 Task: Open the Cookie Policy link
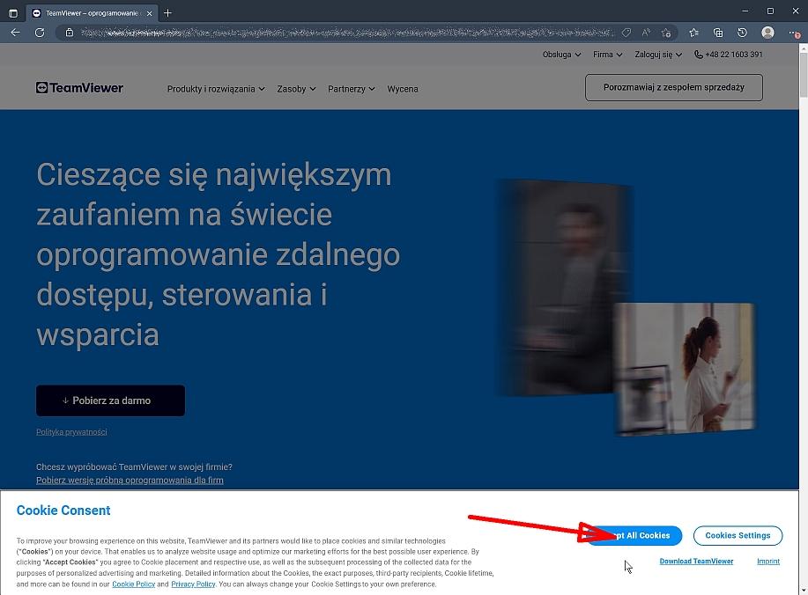pyautogui.click(x=133, y=584)
